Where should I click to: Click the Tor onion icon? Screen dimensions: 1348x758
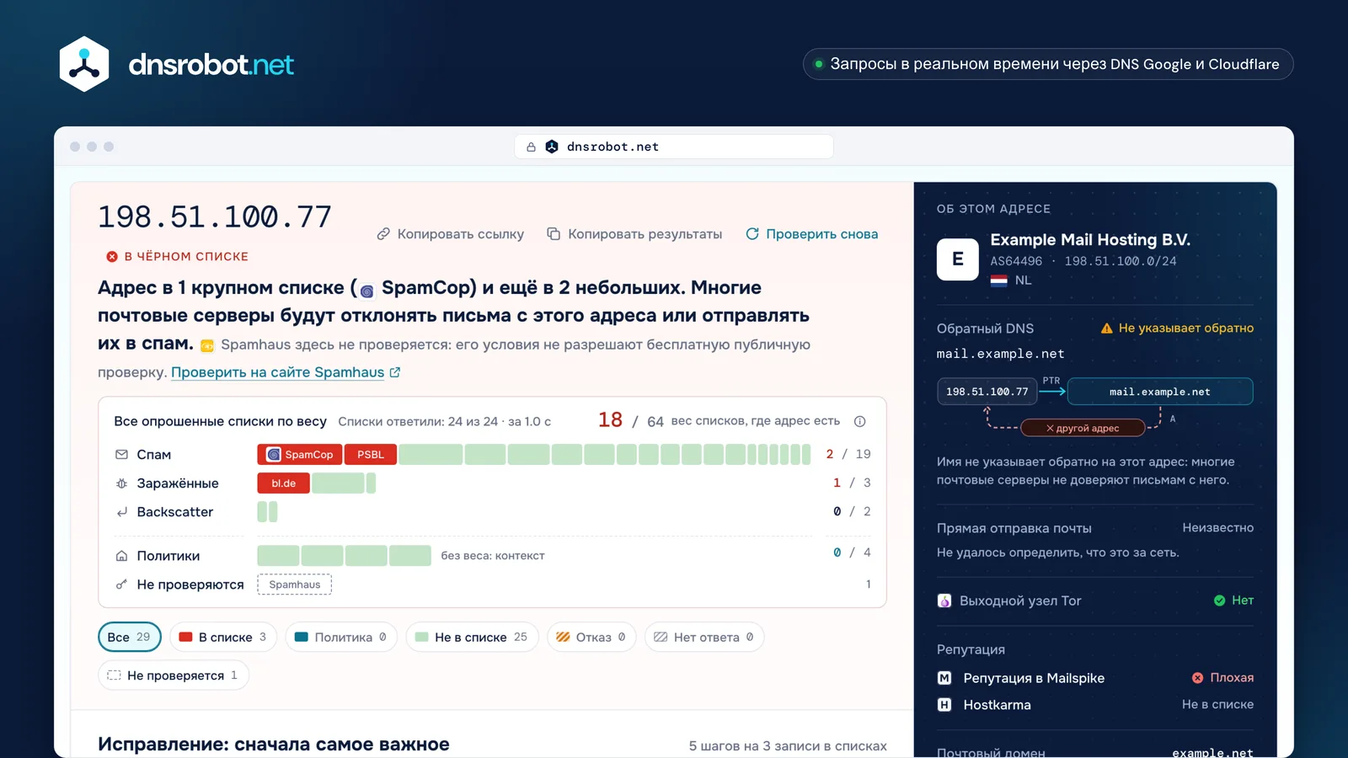tap(944, 601)
